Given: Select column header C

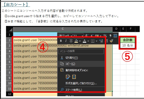Looking at the screenshot, I should [63, 29].
